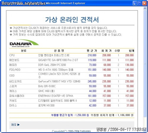Click average price 42,000
This screenshot has height=133, width=148.
point(93,106)
